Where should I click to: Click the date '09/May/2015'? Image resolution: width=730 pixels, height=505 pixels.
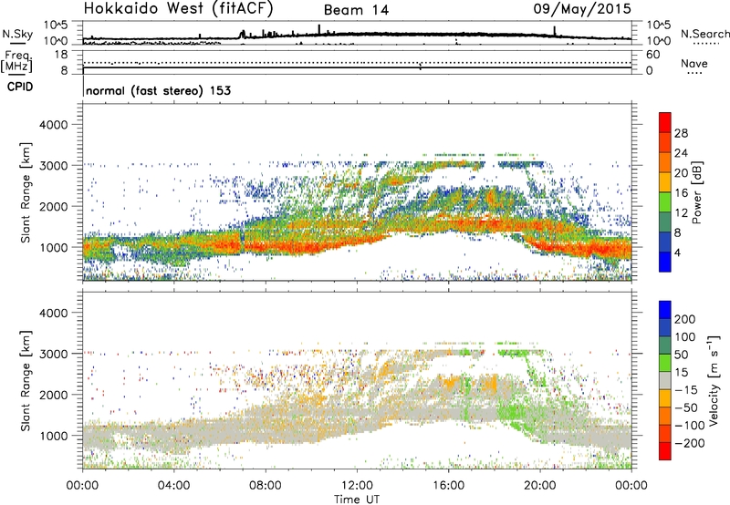[x=582, y=9]
